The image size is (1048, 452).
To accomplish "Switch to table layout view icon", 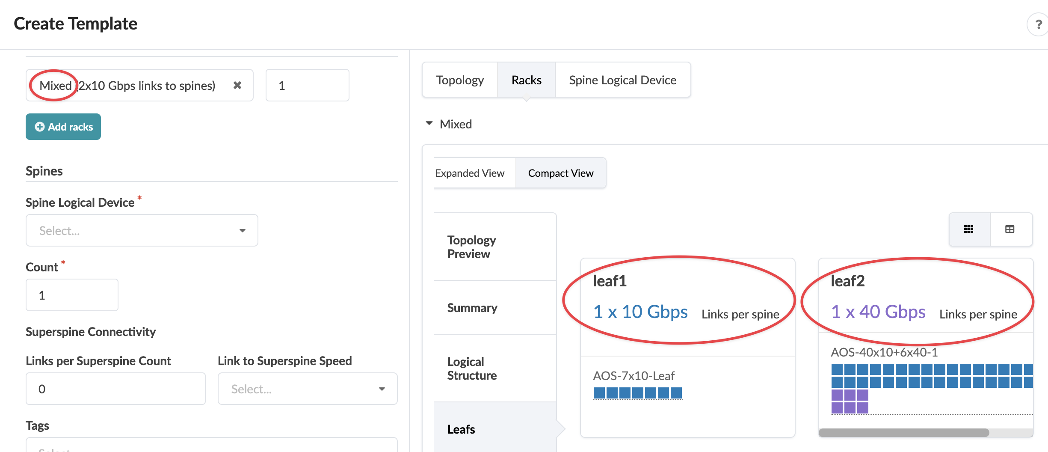I will click(1010, 229).
